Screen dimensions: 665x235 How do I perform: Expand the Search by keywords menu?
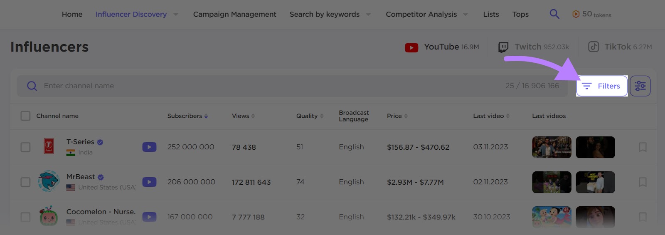[x=368, y=15]
